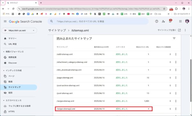Collapse the 検索パフォーマンス section
This screenshot has height=116, width=192.
pos(4,52)
